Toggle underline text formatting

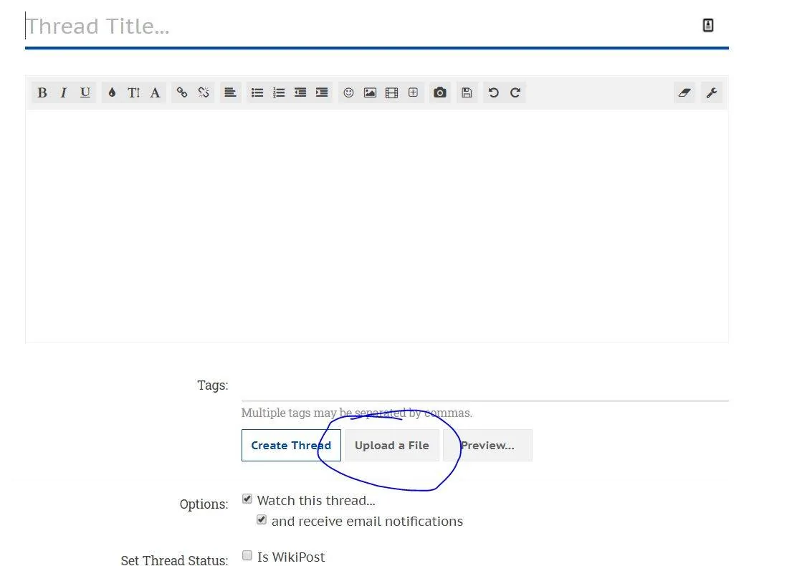point(85,93)
